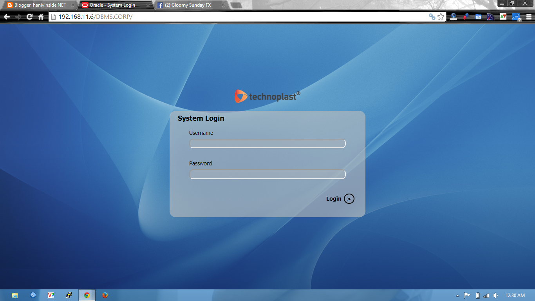Click the Password label
This screenshot has width=535, height=301.
pyautogui.click(x=200, y=163)
